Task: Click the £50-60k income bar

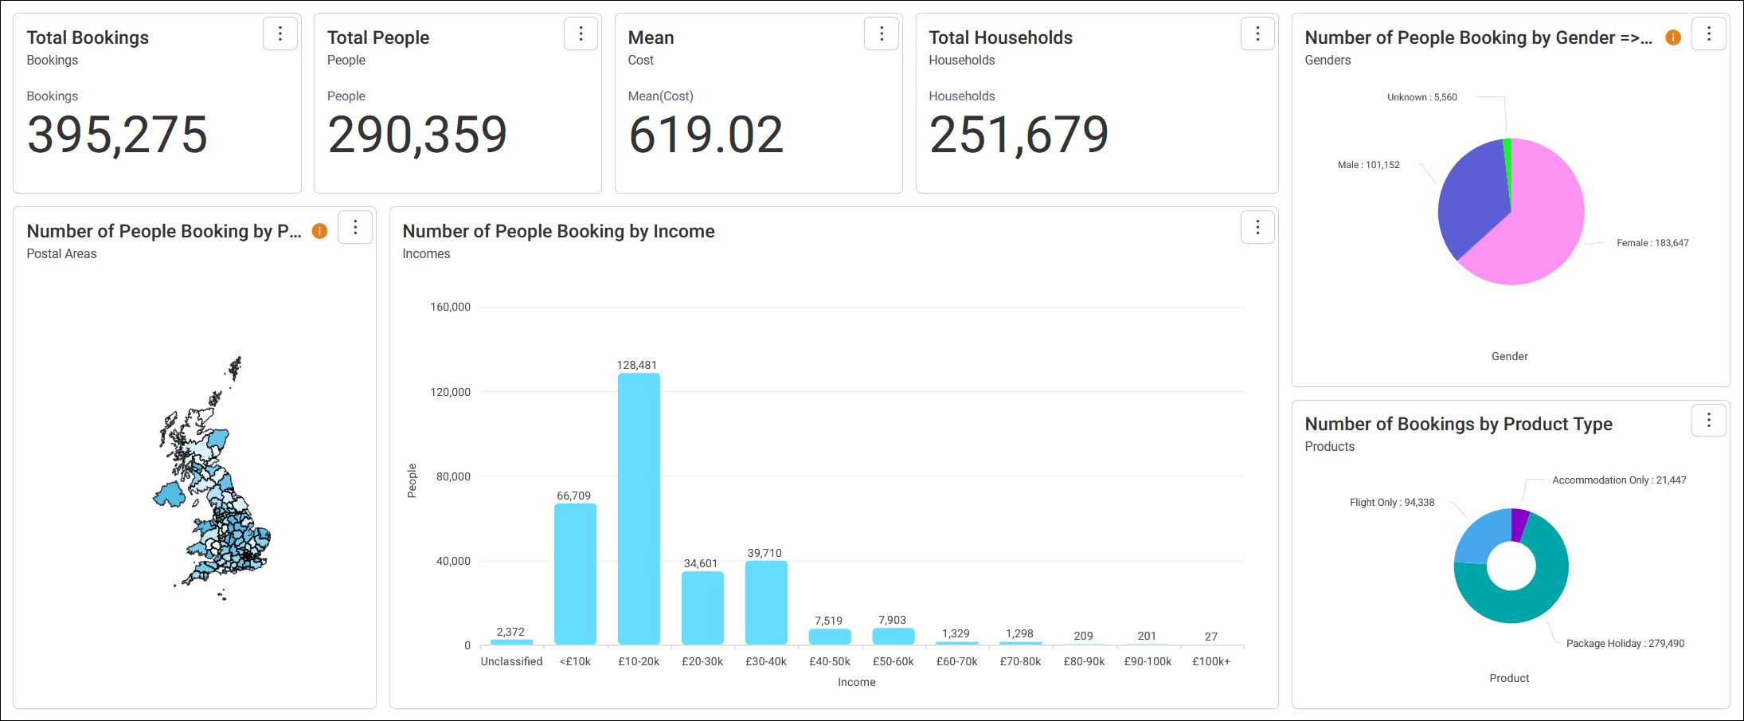Action: [894, 636]
